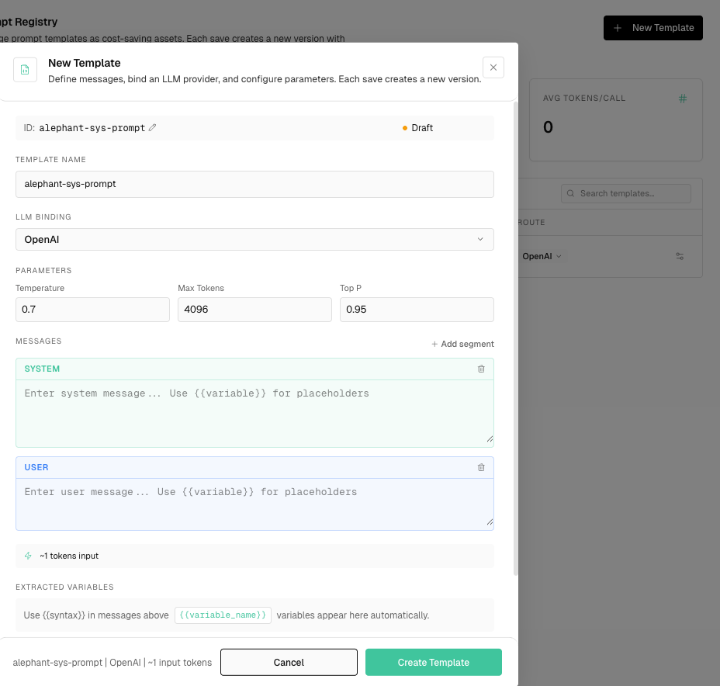Click into the user message text area
720x686 pixels.
(254, 504)
